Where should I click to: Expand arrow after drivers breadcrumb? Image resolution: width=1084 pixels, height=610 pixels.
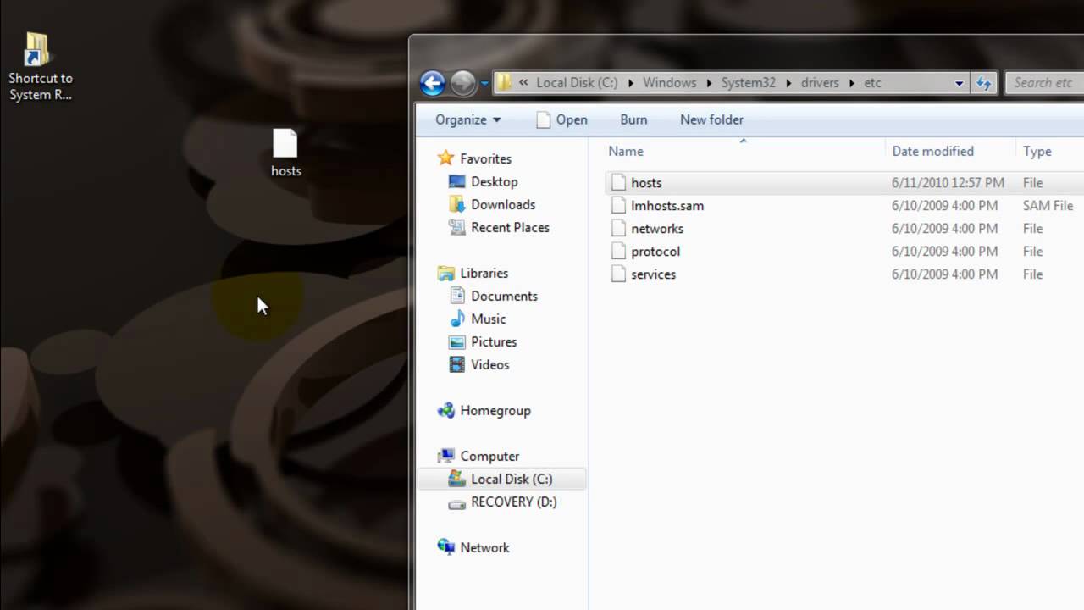pyautogui.click(x=851, y=83)
